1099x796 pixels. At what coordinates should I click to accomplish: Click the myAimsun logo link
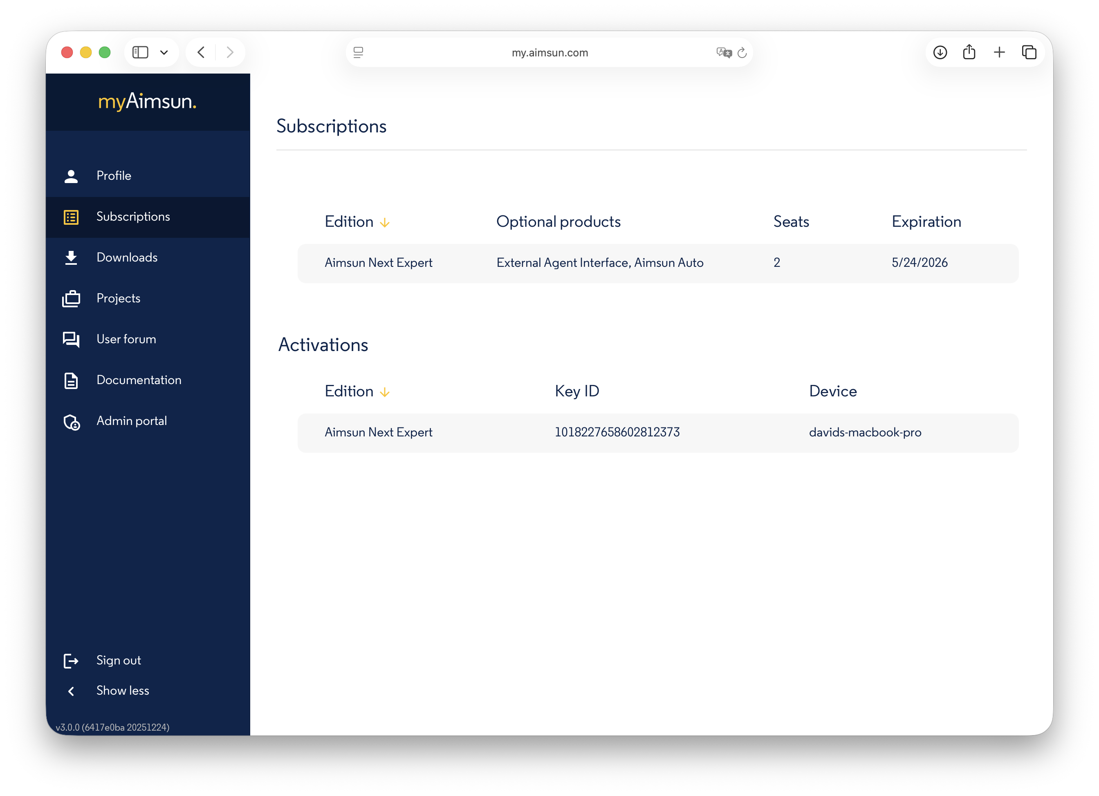[x=147, y=102]
